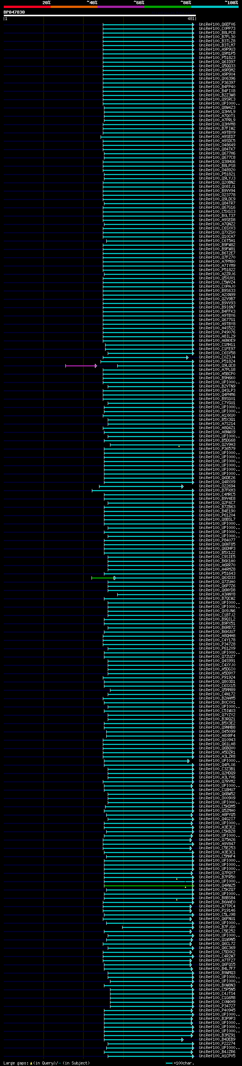Choose hit UniRef100_P51823
The width and height of the screenshot is (242, 1066).
pos(217,57)
